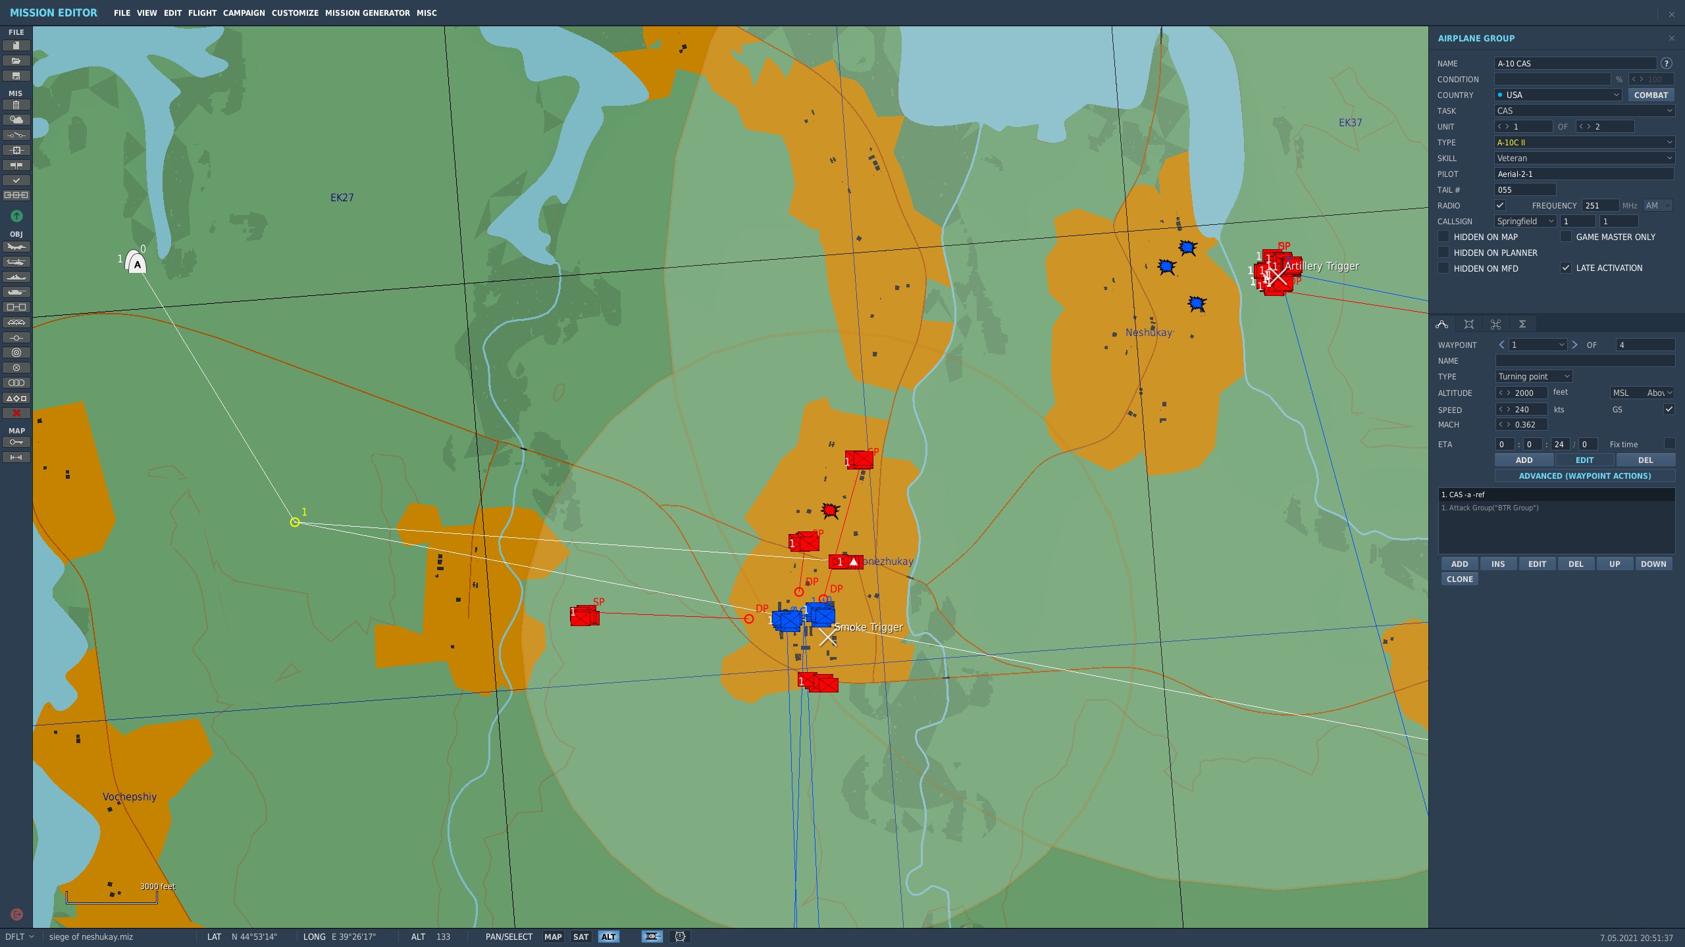1685x947 pixels.
Task: Uncheck the LATE ACTIVATION checkbox
Action: 1566,268
